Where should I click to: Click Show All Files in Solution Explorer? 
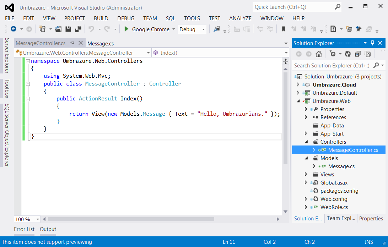pyautogui.click(x=368, y=54)
